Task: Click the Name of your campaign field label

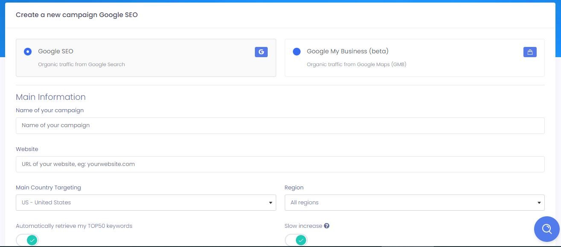Action: (50, 110)
